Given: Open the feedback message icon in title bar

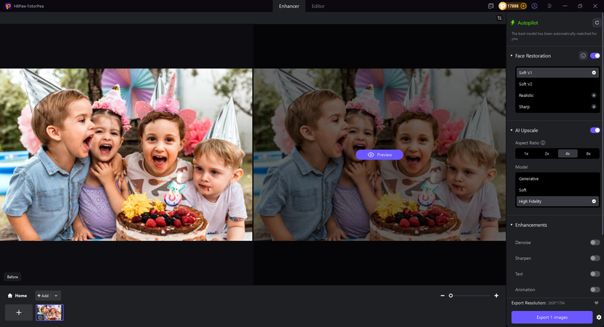Looking at the screenshot, I should coord(490,6).
